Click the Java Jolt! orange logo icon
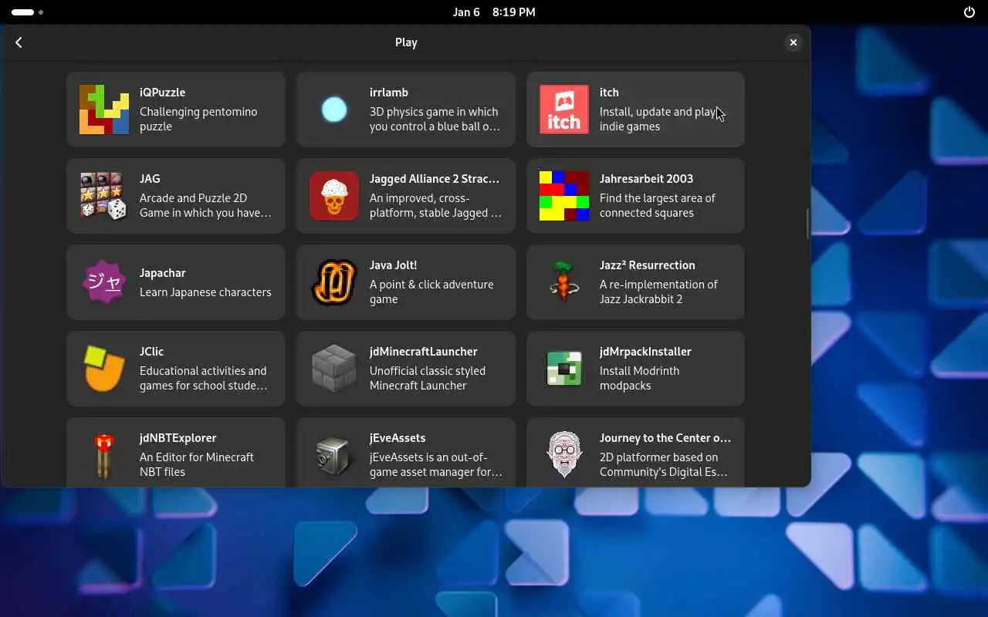The width and height of the screenshot is (988, 617). (333, 282)
